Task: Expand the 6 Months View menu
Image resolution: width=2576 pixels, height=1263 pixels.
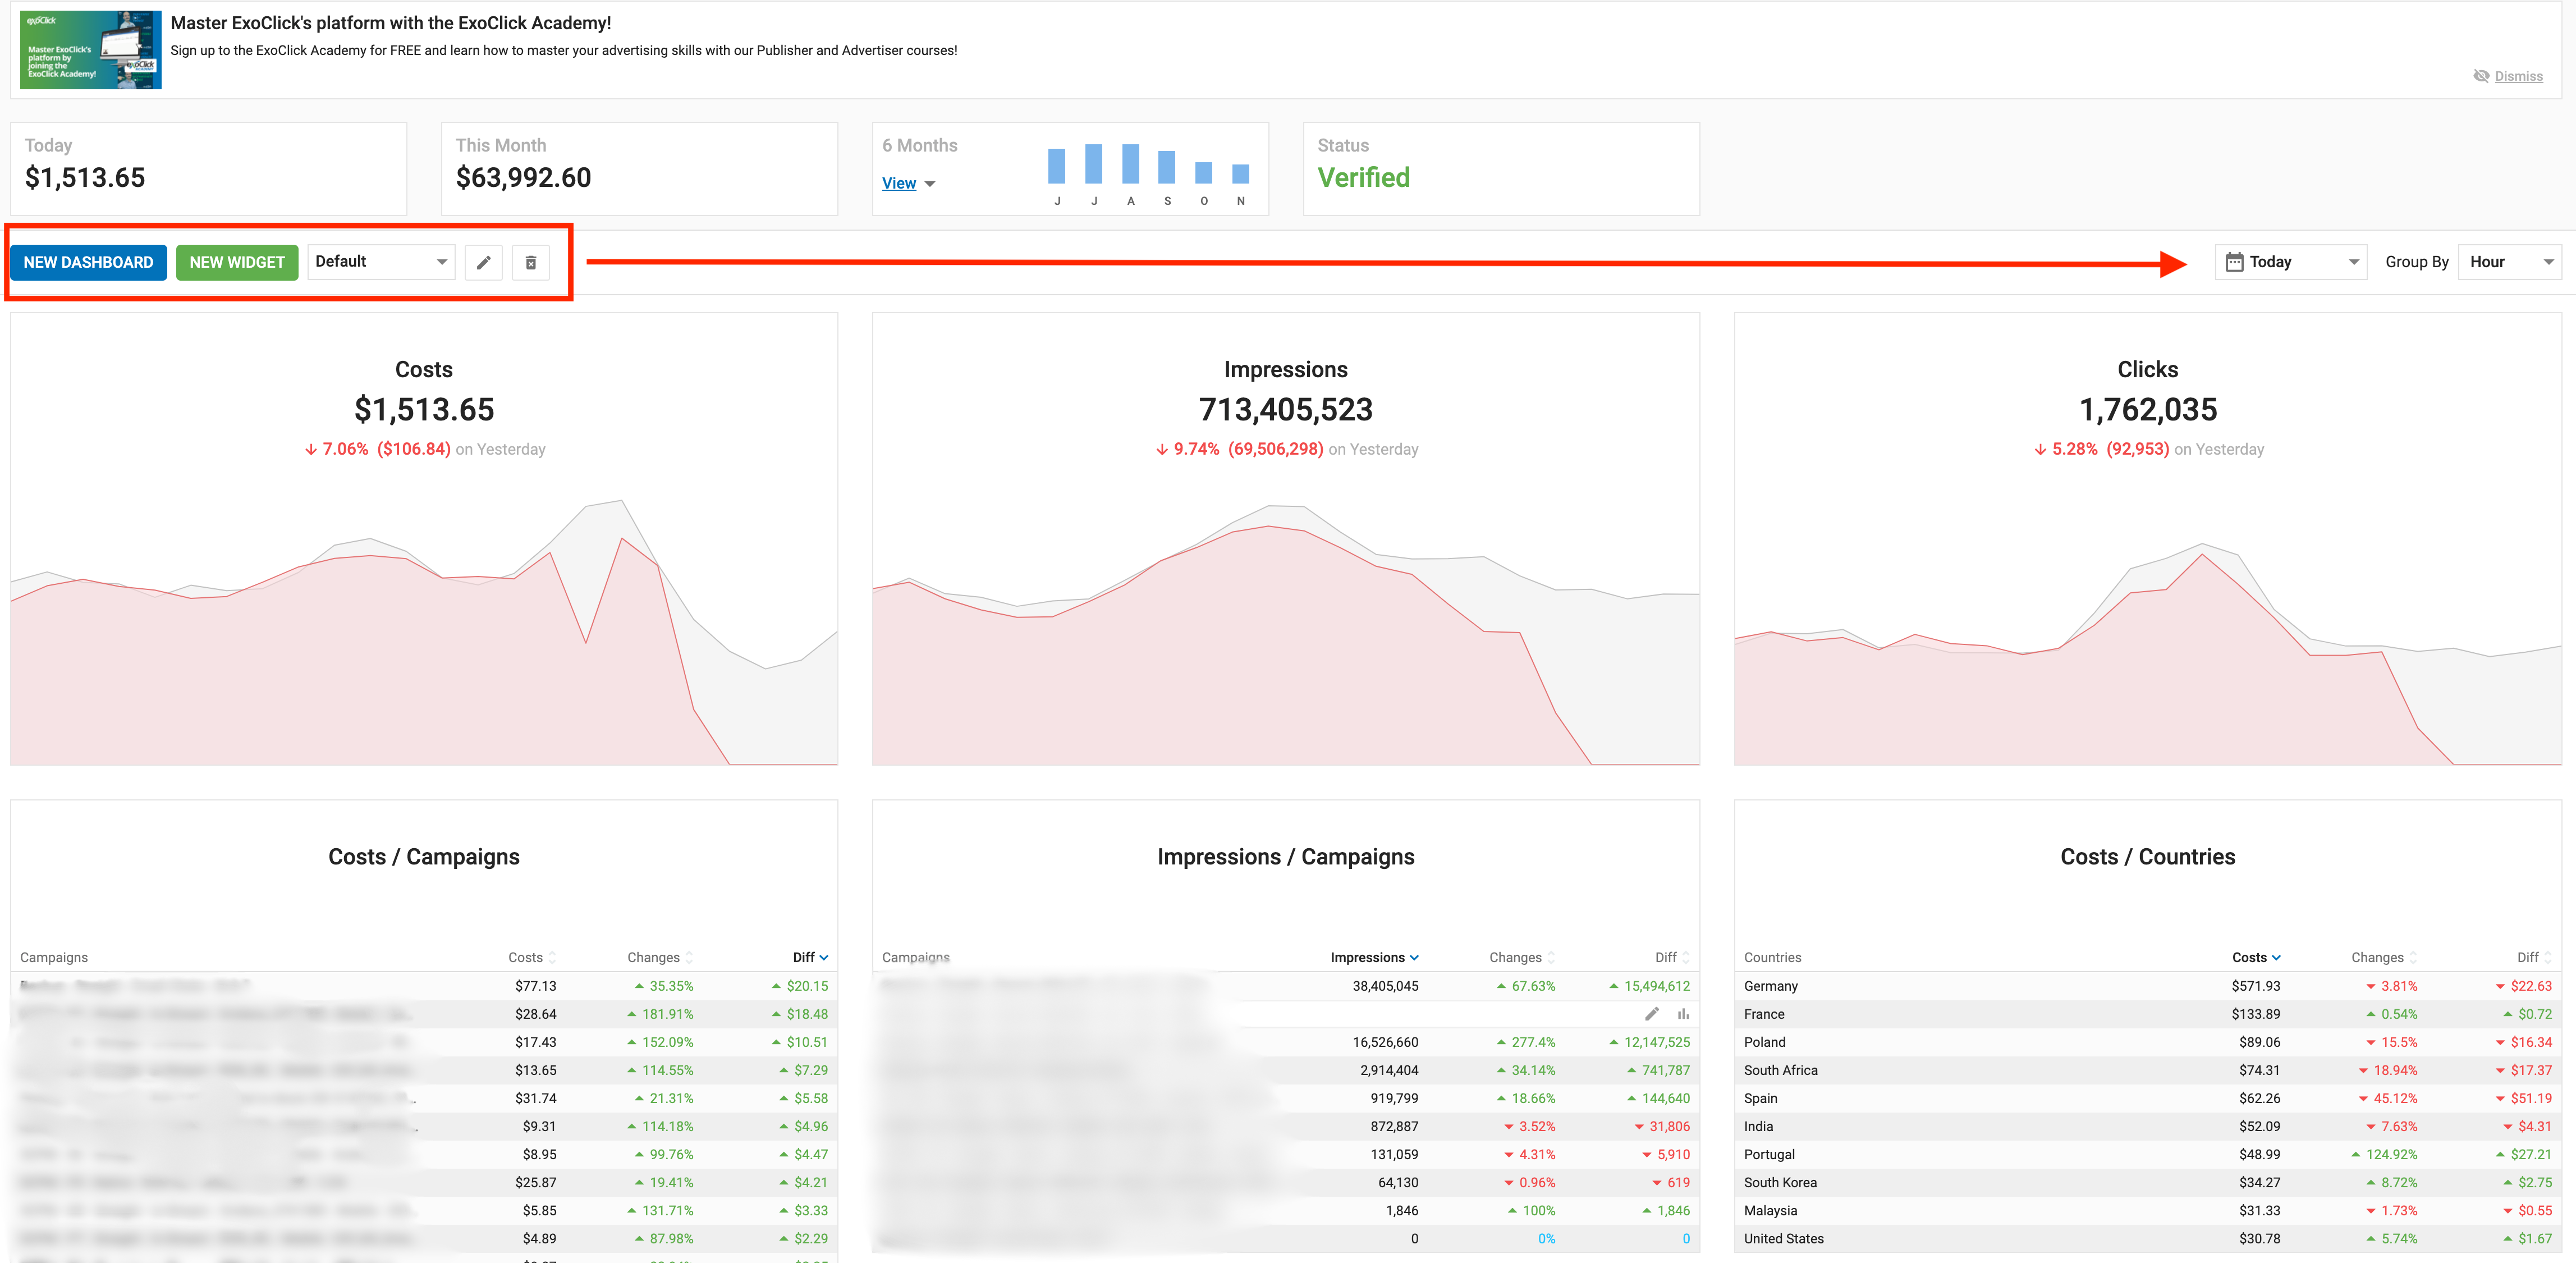Action: tap(909, 183)
